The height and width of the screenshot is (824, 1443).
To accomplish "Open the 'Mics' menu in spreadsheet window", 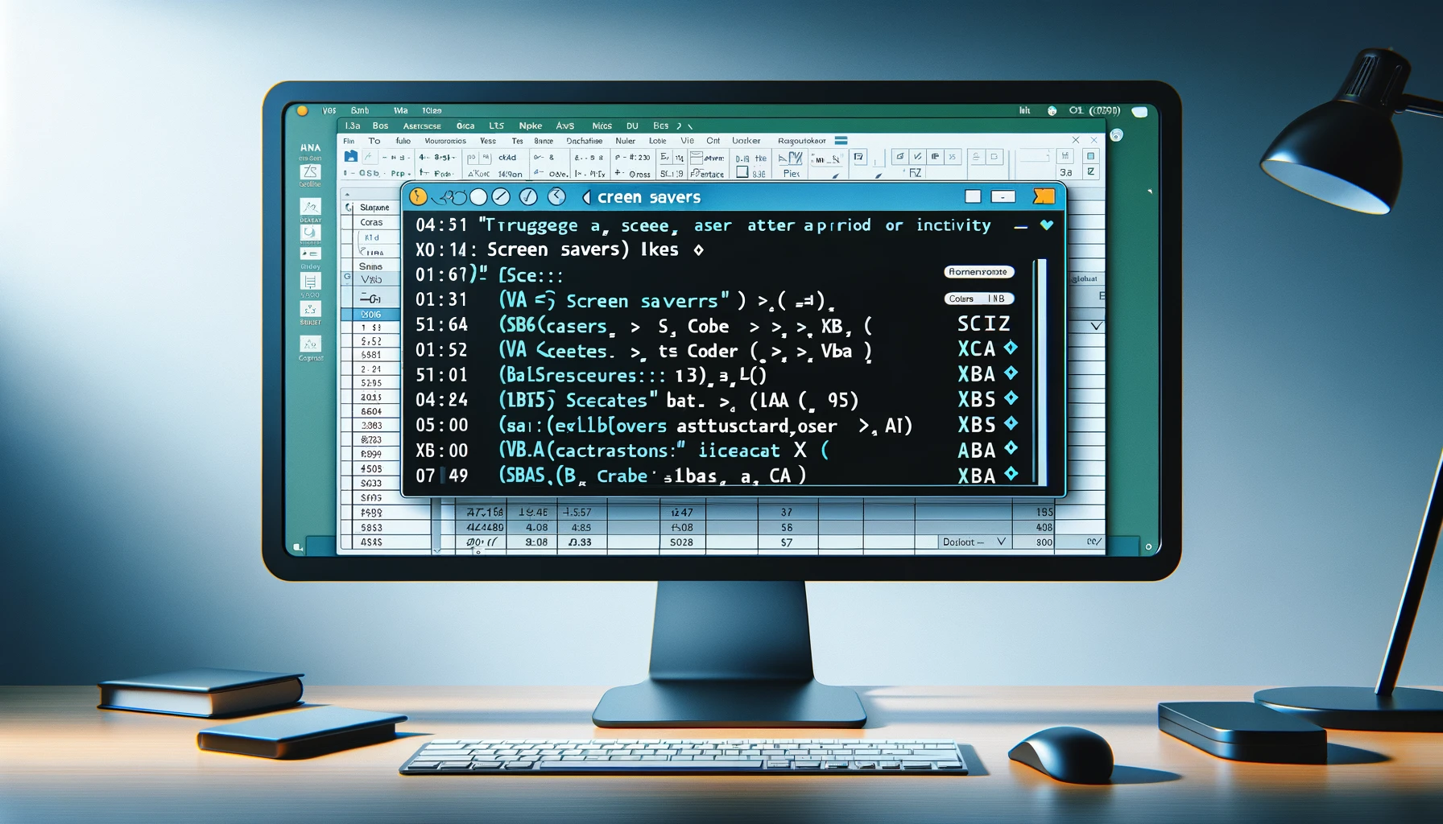I will 602,126.
